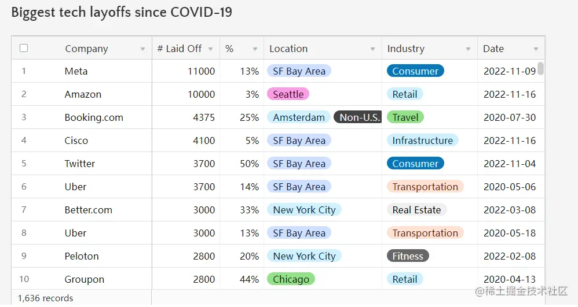This screenshot has width=578, height=307.
Task: Click the 25% cell for Booking.com
Action: click(249, 117)
